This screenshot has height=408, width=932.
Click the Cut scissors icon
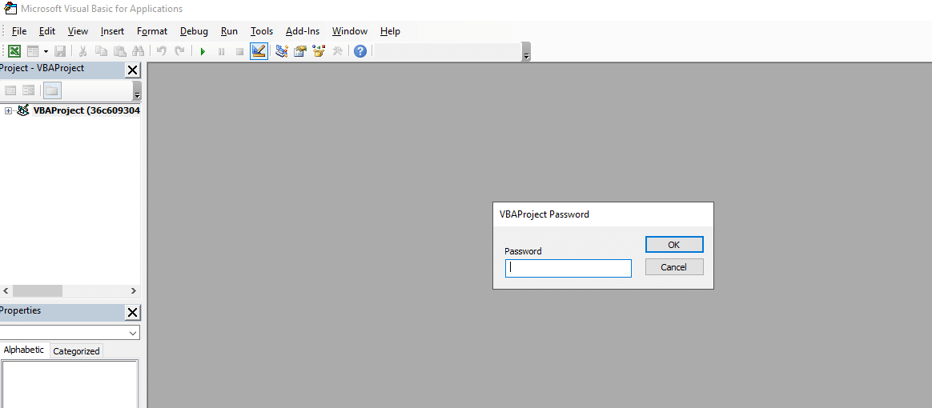83,52
